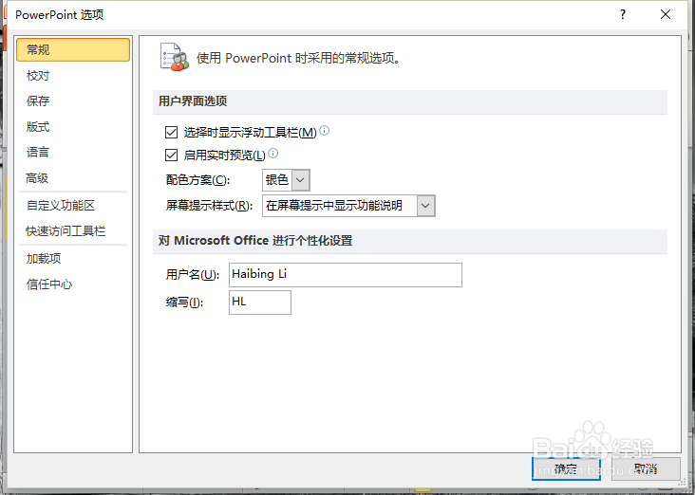The image size is (695, 495).
Task: Click 使用 PowerPoint 时采用的常规选项 text
Action: [x=298, y=58]
